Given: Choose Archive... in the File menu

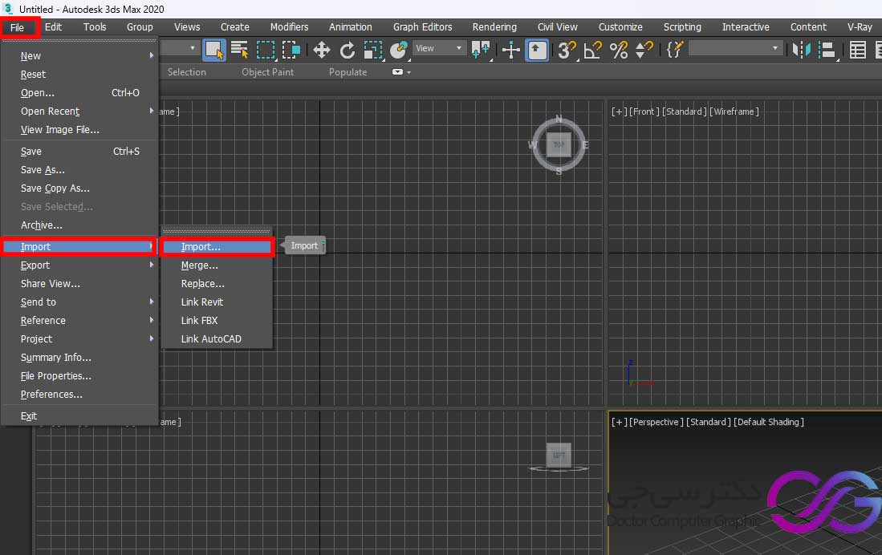Looking at the screenshot, I should (x=79, y=225).
